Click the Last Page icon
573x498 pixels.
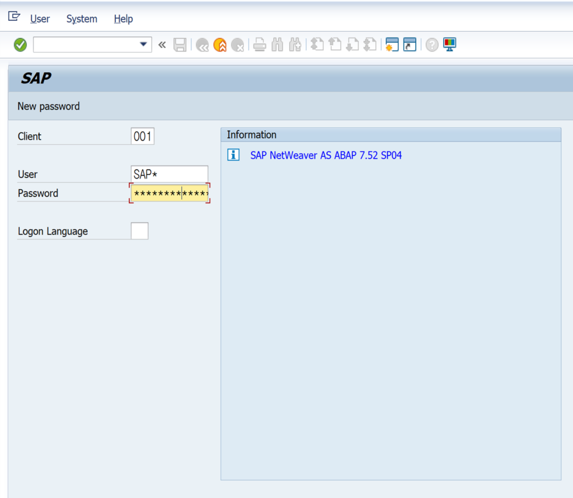click(x=370, y=45)
